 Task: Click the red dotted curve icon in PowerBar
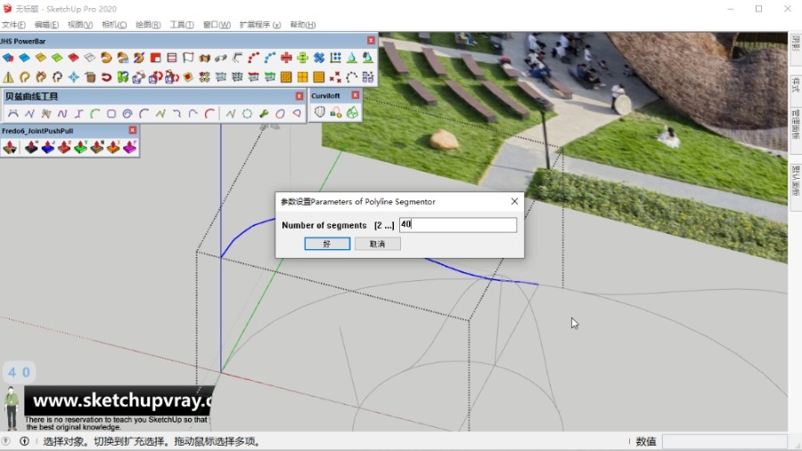click(x=254, y=58)
